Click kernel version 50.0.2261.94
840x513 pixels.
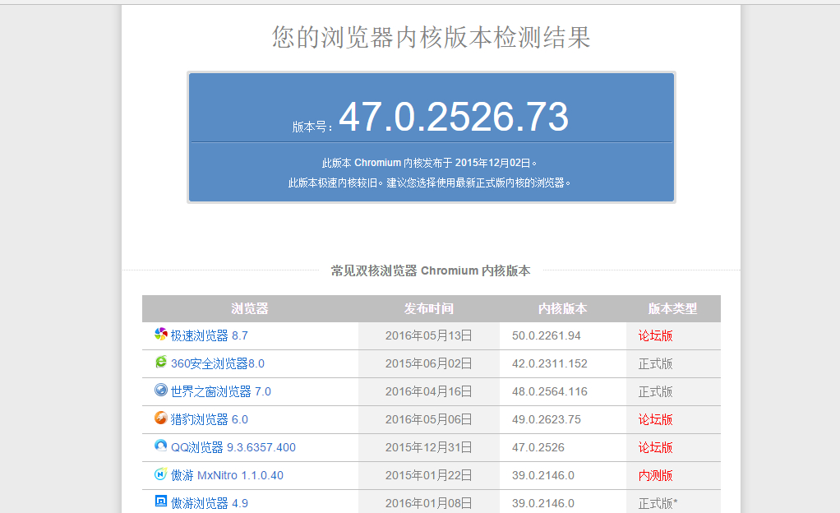click(x=547, y=336)
